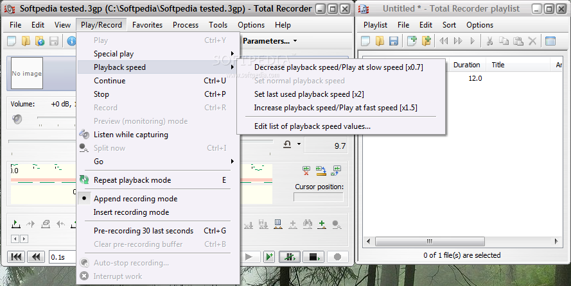Click the green plus add-cue icon
The image size is (571, 286).
(x=322, y=224)
